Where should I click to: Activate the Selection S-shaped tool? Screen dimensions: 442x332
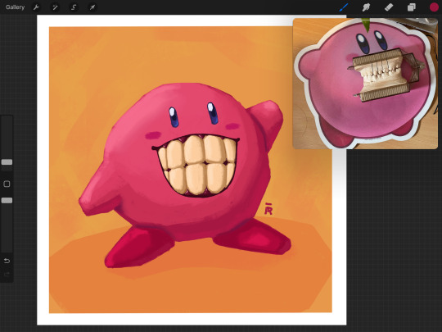coord(74,7)
